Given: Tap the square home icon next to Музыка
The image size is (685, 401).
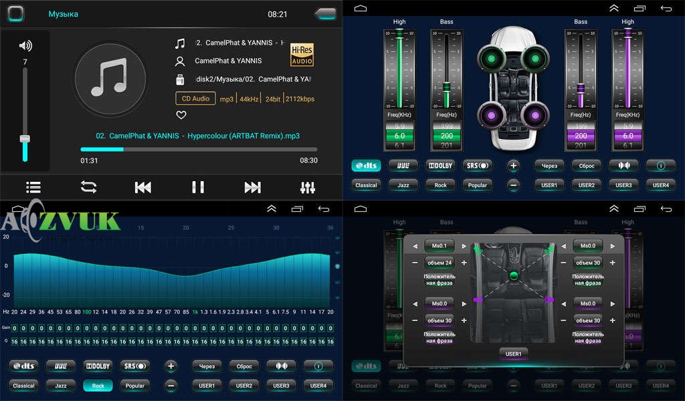Looking at the screenshot, I should [x=16, y=13].
